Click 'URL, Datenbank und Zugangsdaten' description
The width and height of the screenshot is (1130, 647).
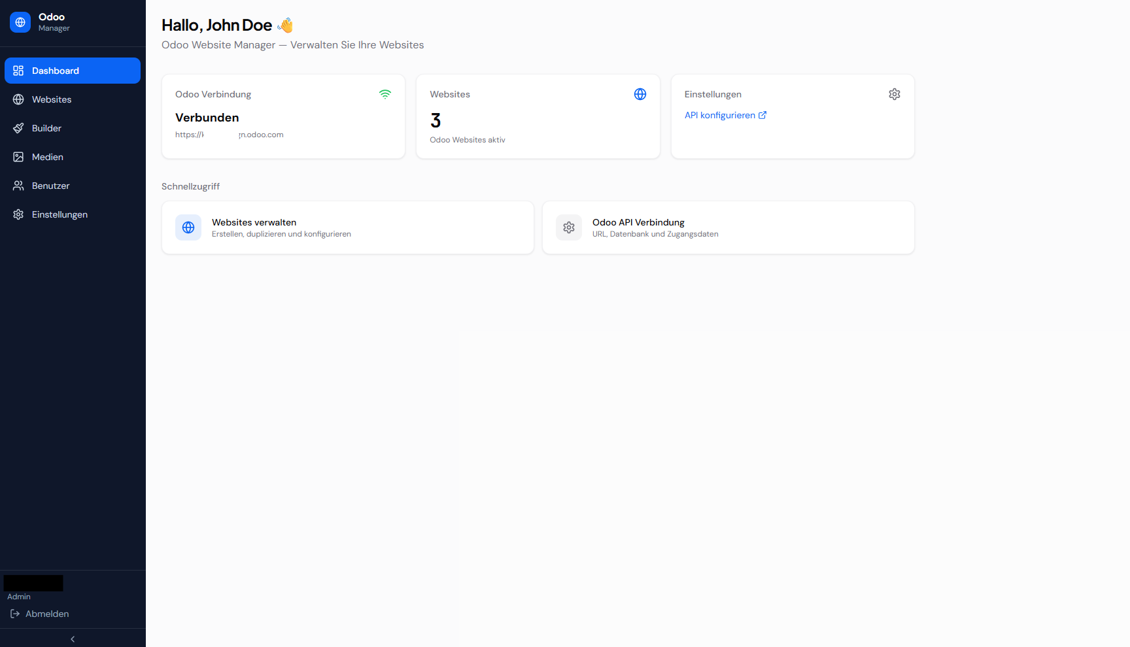[655, 234]
